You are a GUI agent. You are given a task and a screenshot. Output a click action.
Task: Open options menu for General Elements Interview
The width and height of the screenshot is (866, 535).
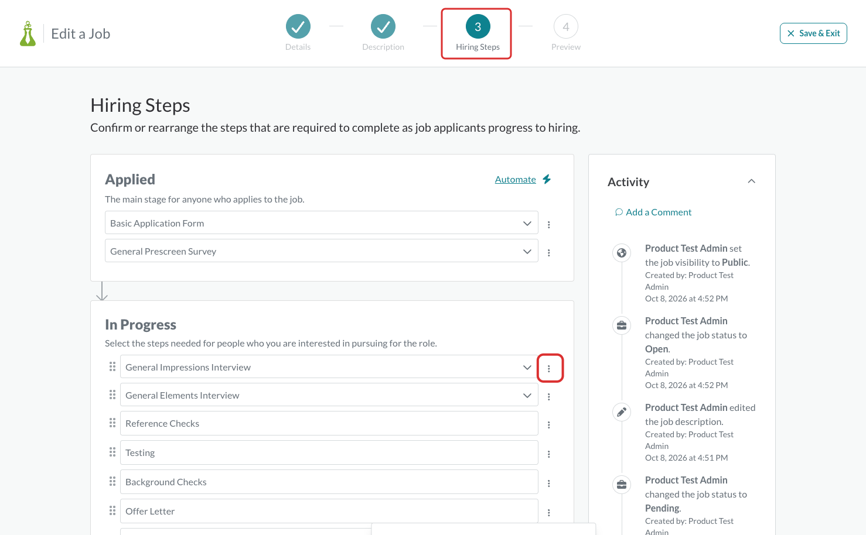tap(549, 396)
